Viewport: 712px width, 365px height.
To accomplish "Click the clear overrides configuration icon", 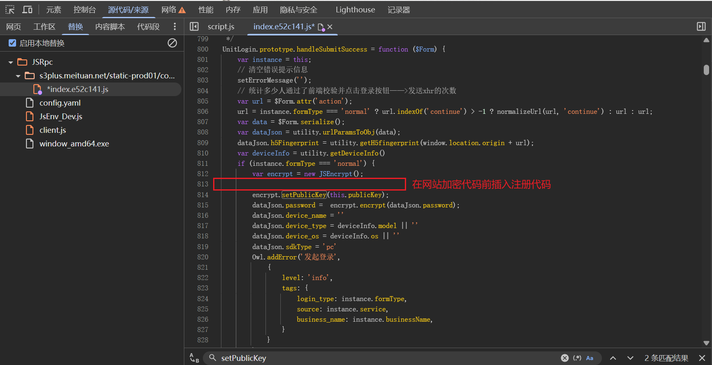I will (172, 43).
